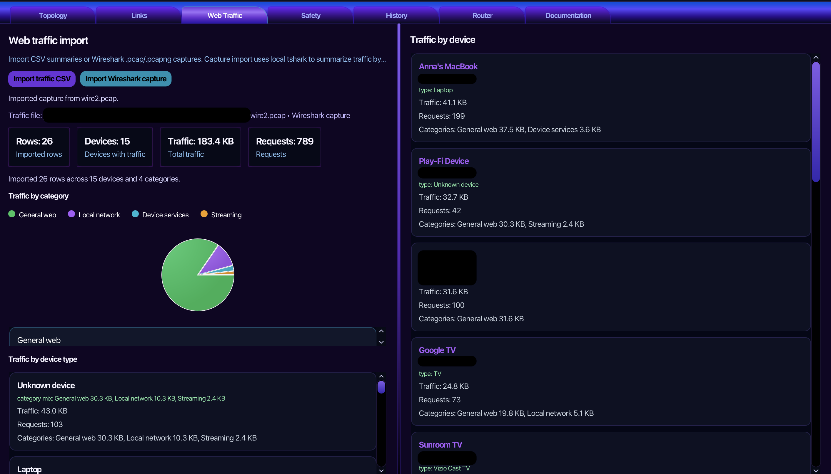Screen dimensions: 831x474
Task: Go to the History tab
Action: pos(396,15)
